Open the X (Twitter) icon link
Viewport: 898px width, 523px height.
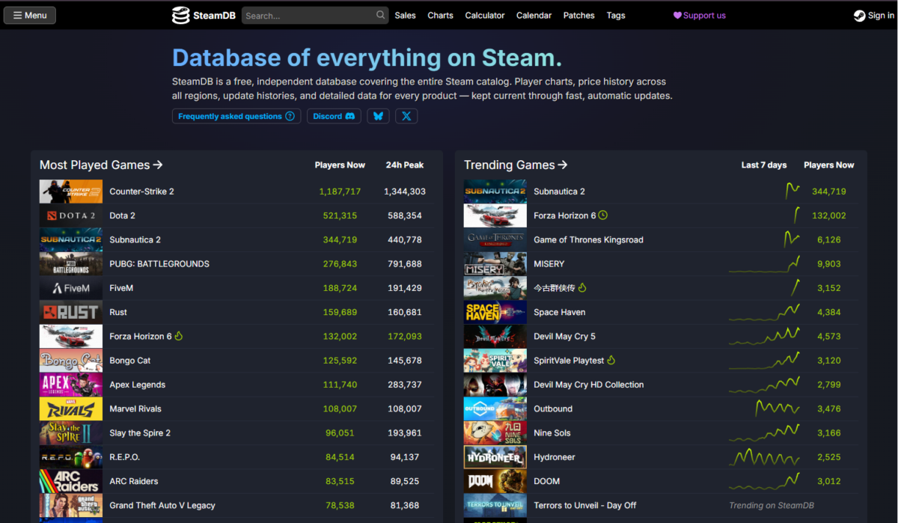click(x=406, y=116)
